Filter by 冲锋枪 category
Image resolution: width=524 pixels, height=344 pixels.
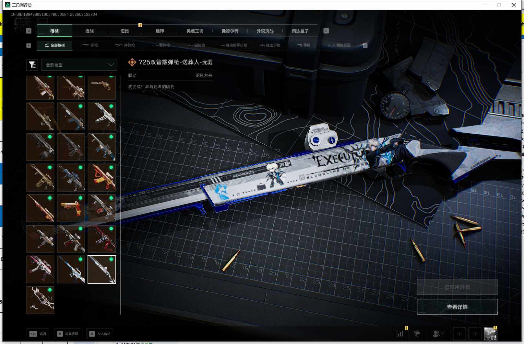(x=125, y=45)
